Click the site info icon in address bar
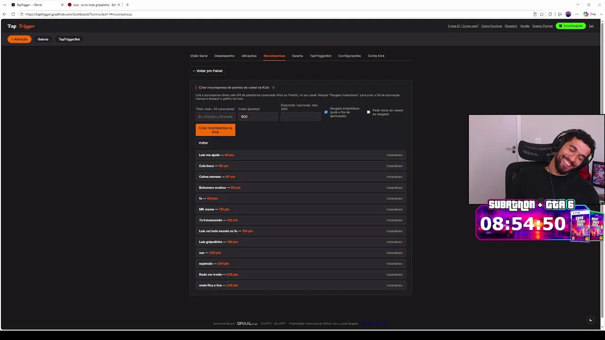The height and width of the screenshot is (340, 605). click(22, 14)
